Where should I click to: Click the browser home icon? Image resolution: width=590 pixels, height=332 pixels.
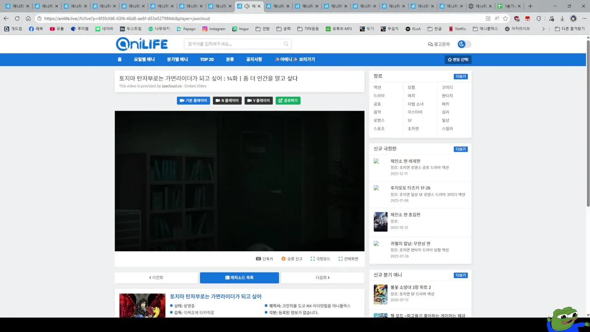28,18
